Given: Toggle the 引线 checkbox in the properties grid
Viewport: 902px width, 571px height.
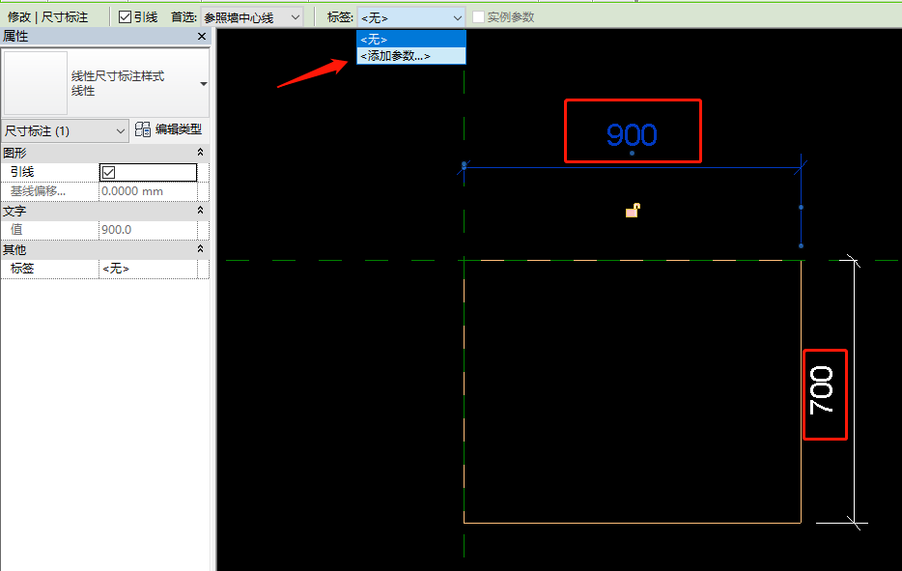Looking at the screenshot, I should 109,172.
